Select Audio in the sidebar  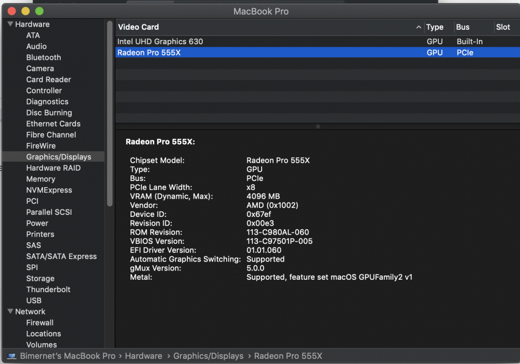36,46
